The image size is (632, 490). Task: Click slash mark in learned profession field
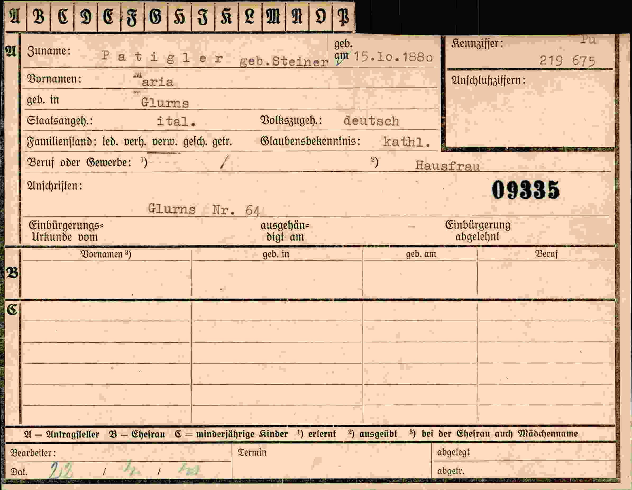tap(224, 162)
